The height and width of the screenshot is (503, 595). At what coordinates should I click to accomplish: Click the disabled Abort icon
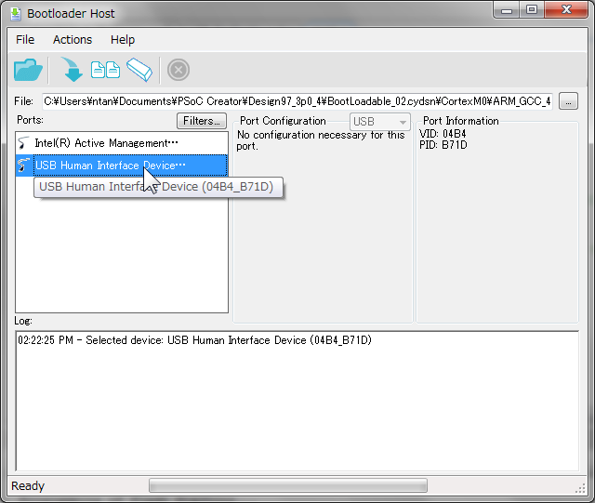178,70
